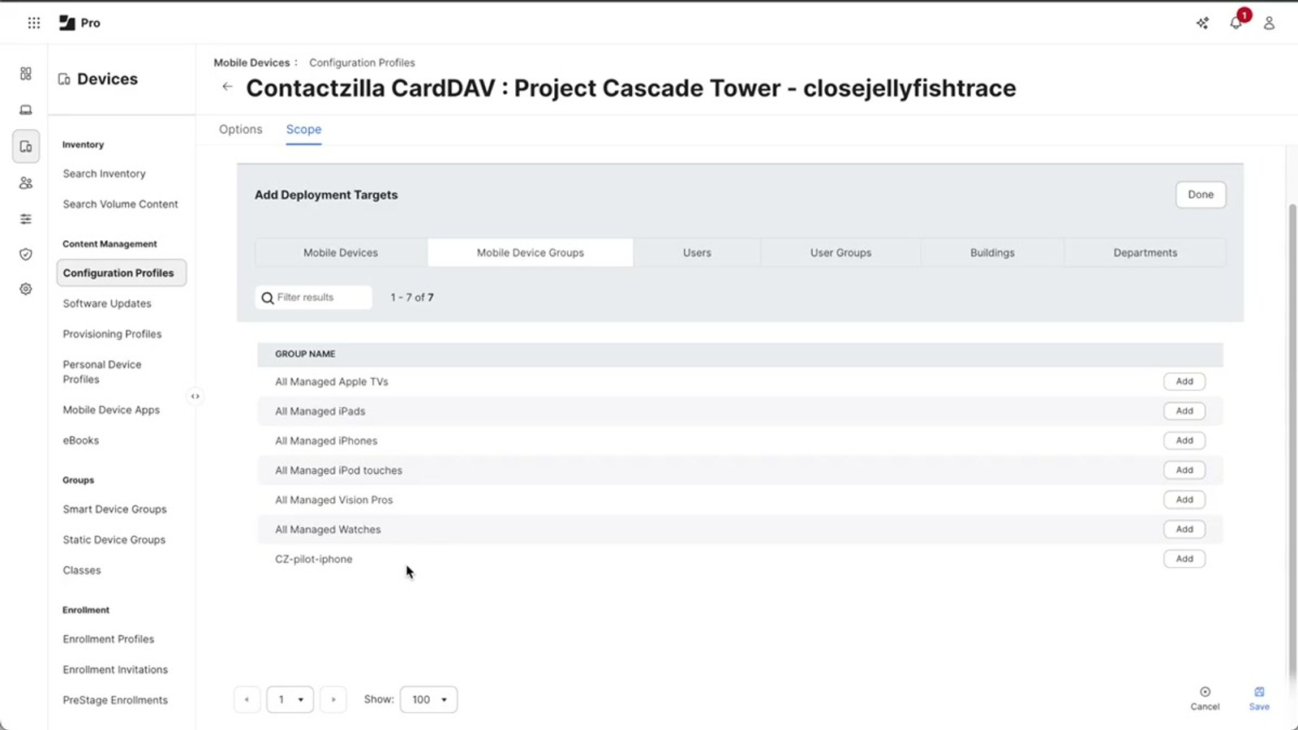Click the CZ-pilot-iphone group name
Screen dimensions: 1298x730
(x=314, y=559)
